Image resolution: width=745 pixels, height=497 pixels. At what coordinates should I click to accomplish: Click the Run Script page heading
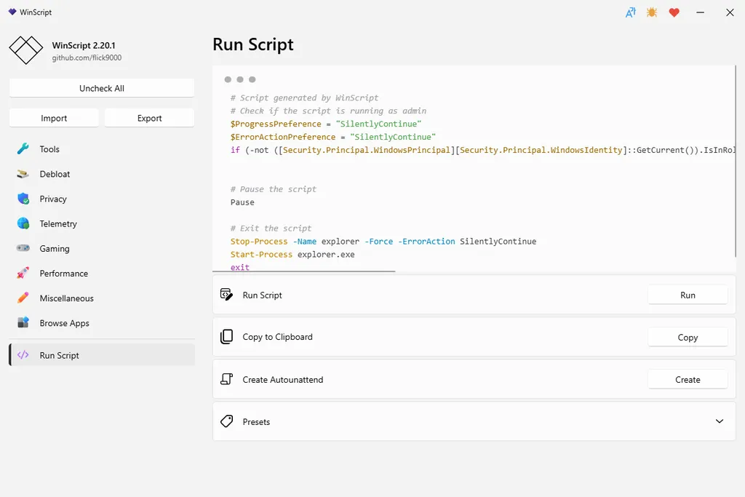click(x=252, y=44)
